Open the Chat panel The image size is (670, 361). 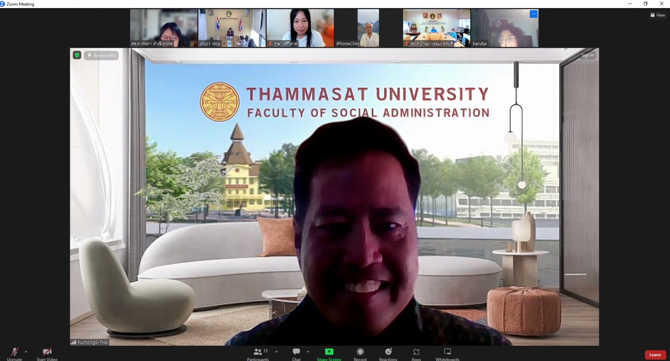point(296,353)
